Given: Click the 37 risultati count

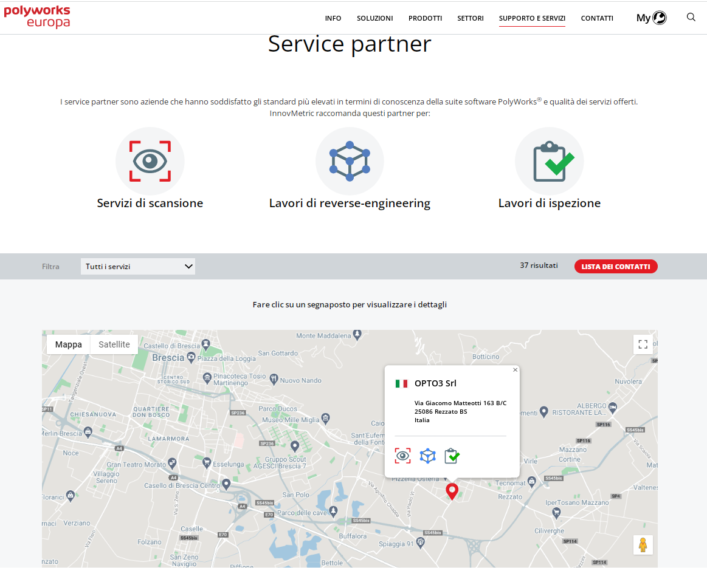Looking at the screenshot, I should click(x=539, y=265).
